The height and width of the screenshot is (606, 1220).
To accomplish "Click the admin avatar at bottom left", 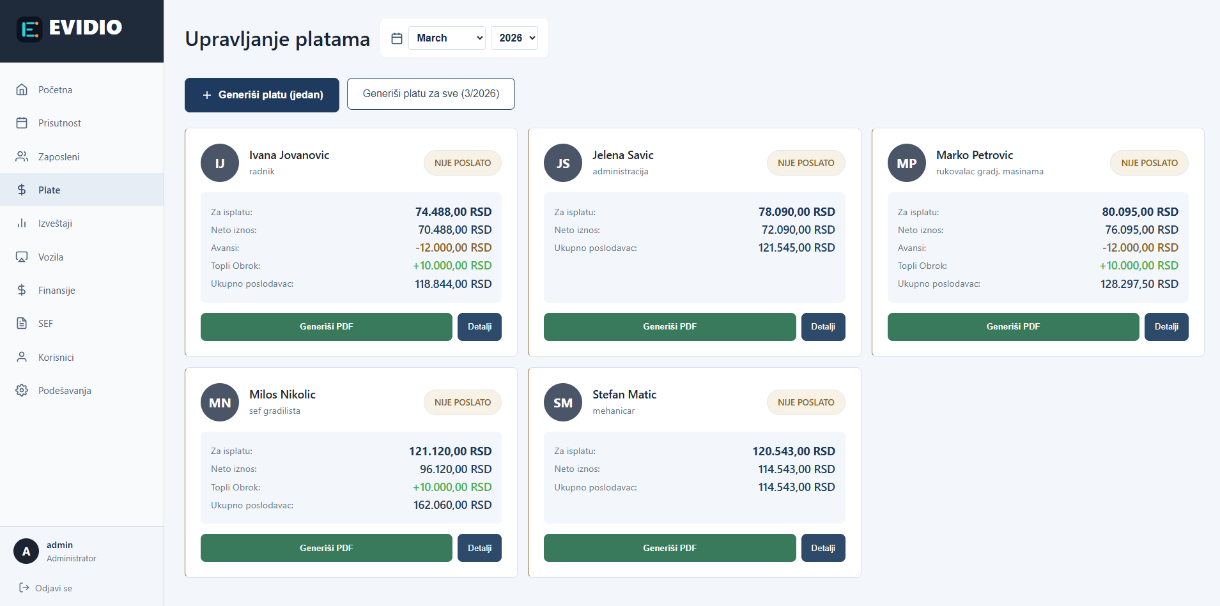I will (26, 550).
